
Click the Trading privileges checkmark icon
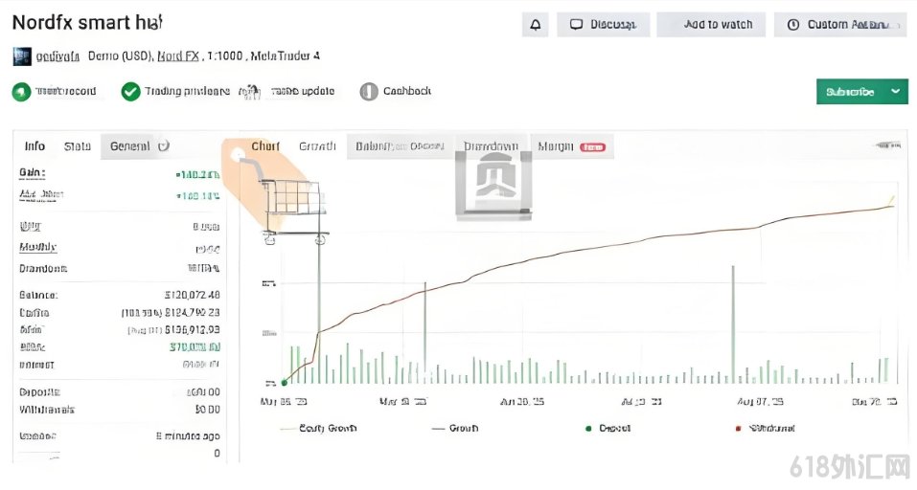(x=130, y=92)
